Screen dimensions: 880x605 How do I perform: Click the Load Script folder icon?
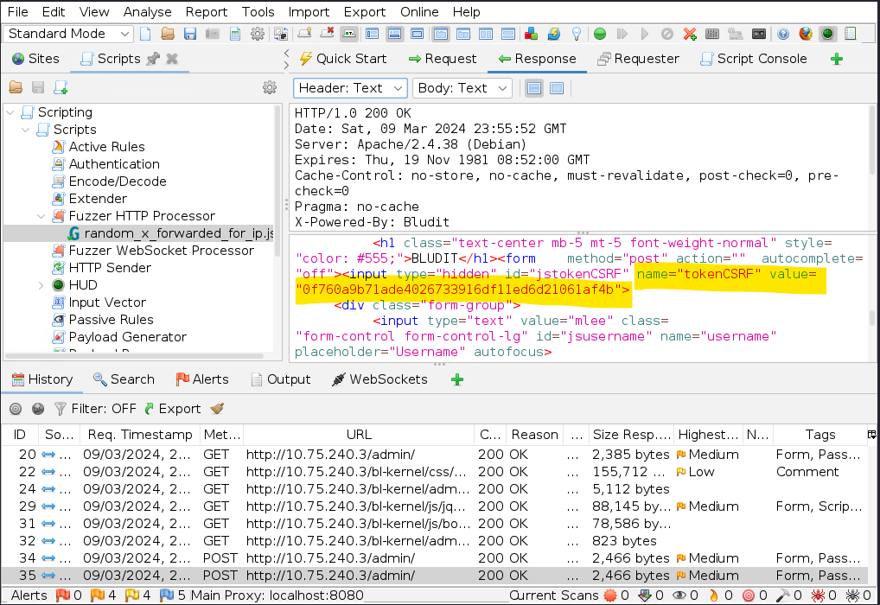point(16,87)
